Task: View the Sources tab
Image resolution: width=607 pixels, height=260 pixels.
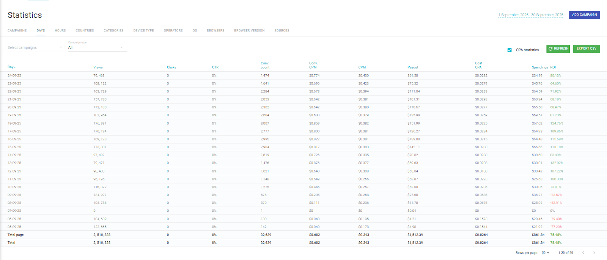Action: pos(281,31)
